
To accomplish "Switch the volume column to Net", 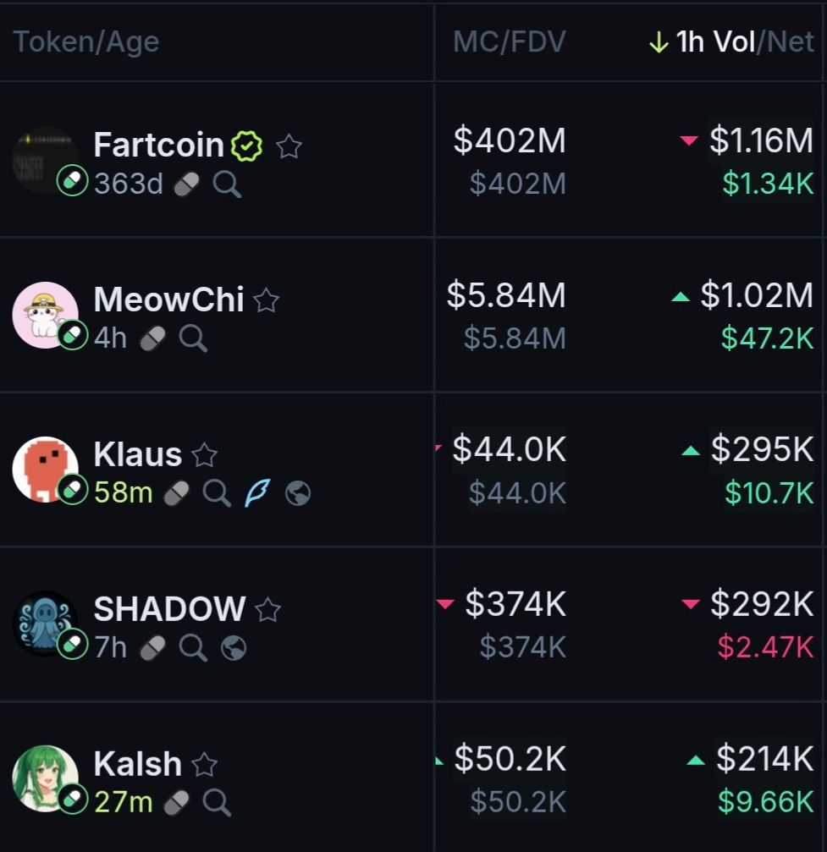I will (791, 42).
